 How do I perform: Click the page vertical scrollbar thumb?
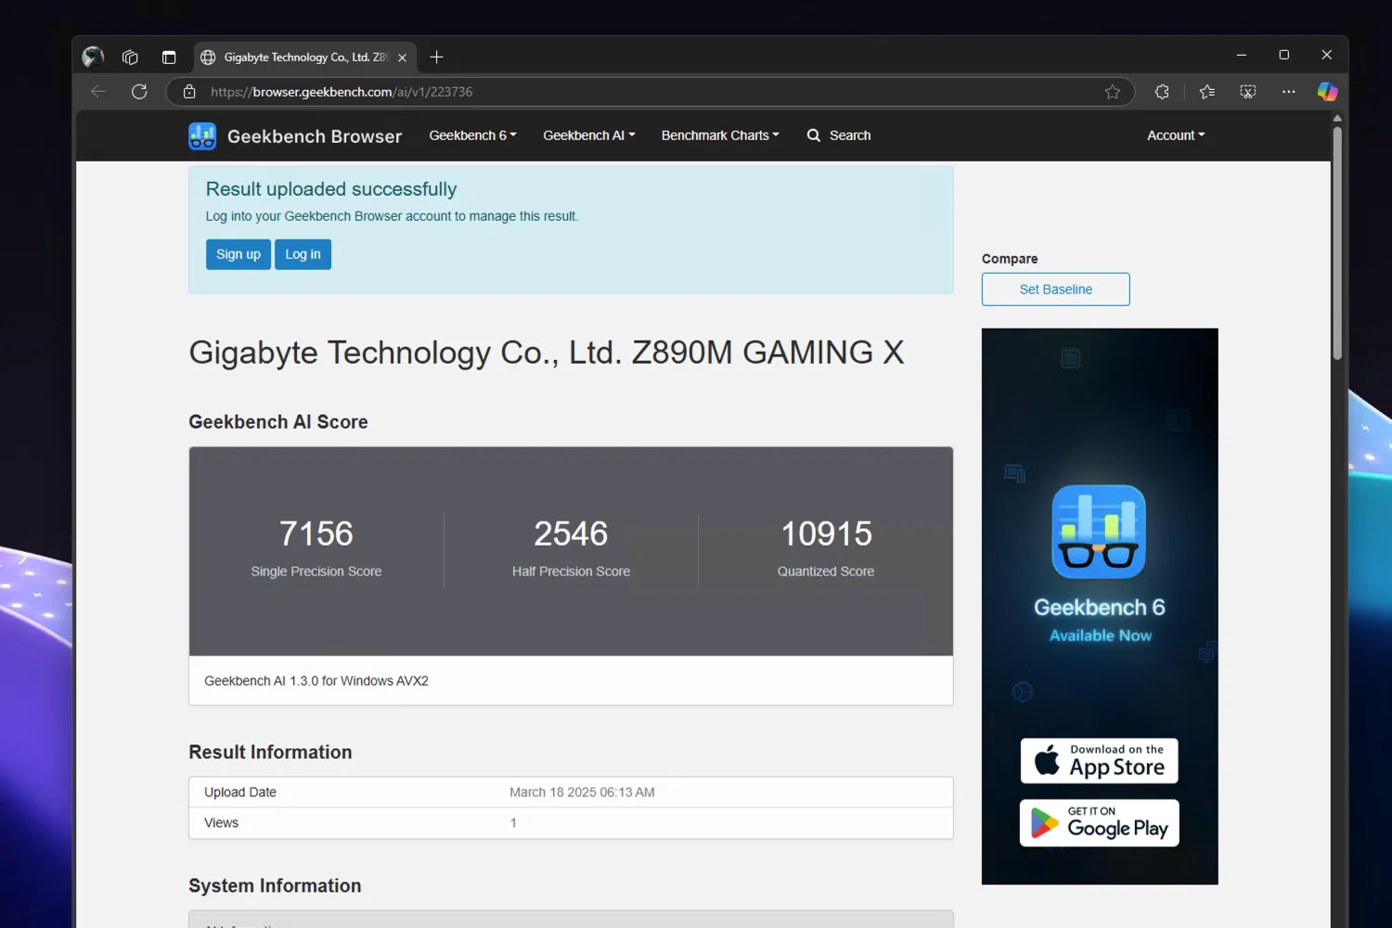(1337, 243)
